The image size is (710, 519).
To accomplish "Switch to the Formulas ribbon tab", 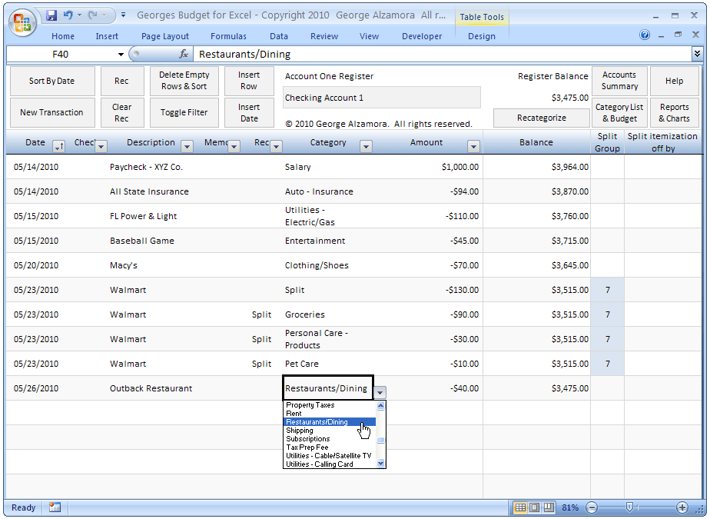I will [x=228, y=35].
